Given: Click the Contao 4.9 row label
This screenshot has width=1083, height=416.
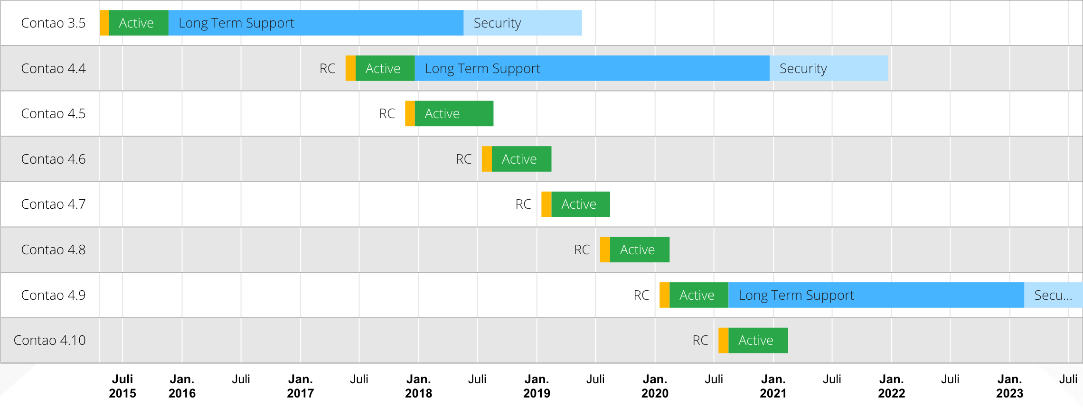Looking at the screenshot, I should 53,295.
